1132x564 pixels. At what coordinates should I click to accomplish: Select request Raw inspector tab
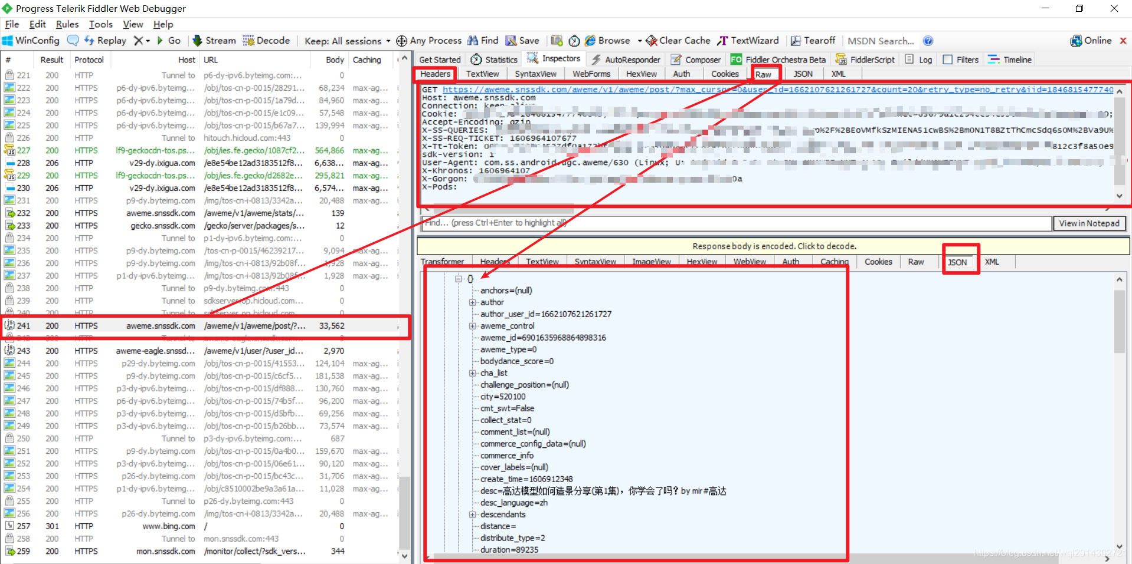pos(763,74)
